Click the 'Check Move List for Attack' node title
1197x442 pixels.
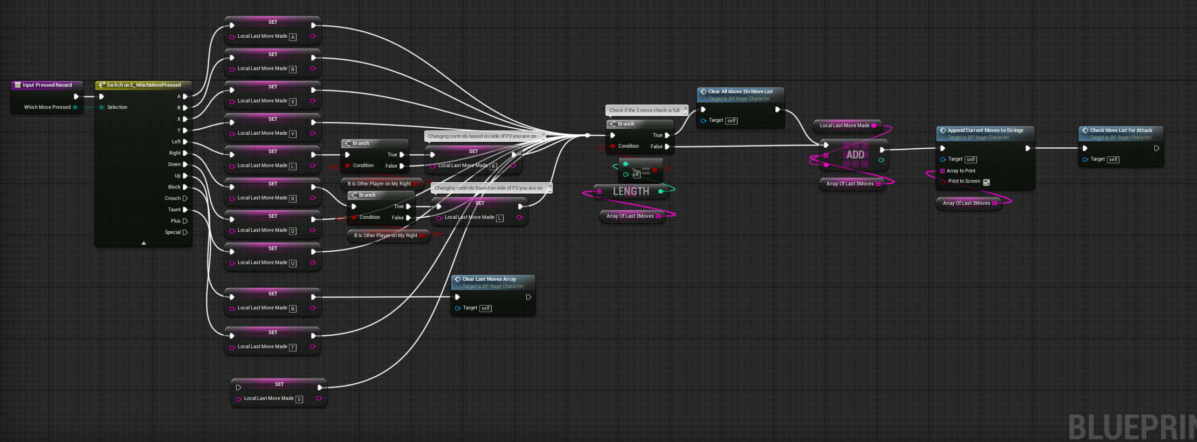(1121, 130)
